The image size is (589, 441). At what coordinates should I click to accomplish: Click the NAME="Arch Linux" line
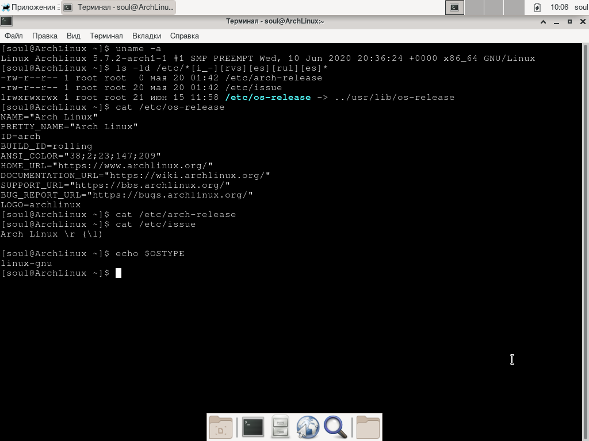[49, 117]
